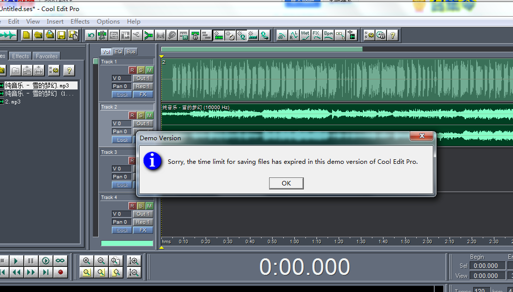Click the R/L pan envelope icon

pyautogui.click(x=293, y=35)
